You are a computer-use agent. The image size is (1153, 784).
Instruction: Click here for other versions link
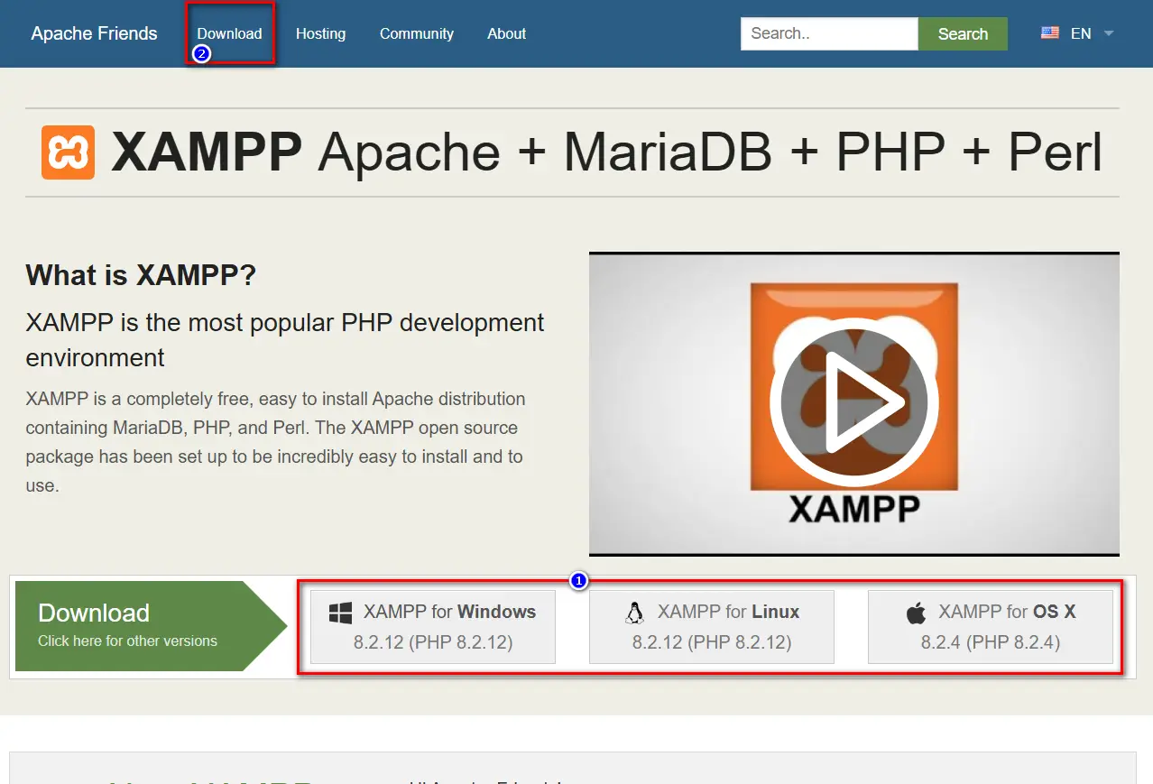[127, 641]
